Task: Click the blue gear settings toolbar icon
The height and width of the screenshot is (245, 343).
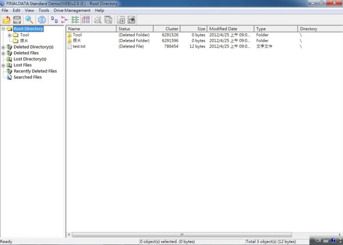Action: pos(42,20)
